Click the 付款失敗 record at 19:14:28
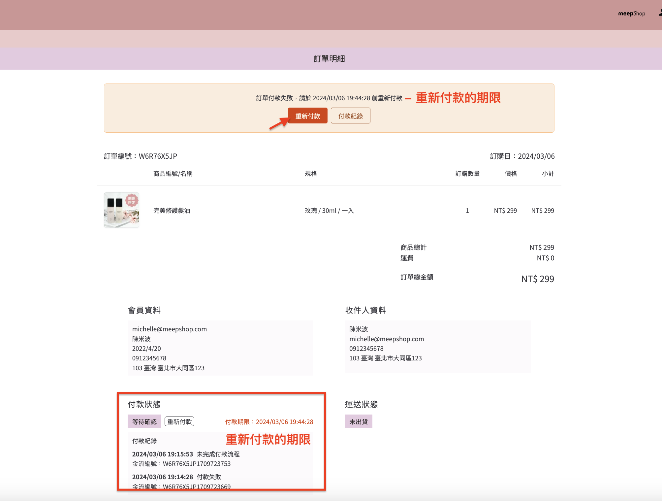The height and width of the screenshot is (501, 662). 209,477
